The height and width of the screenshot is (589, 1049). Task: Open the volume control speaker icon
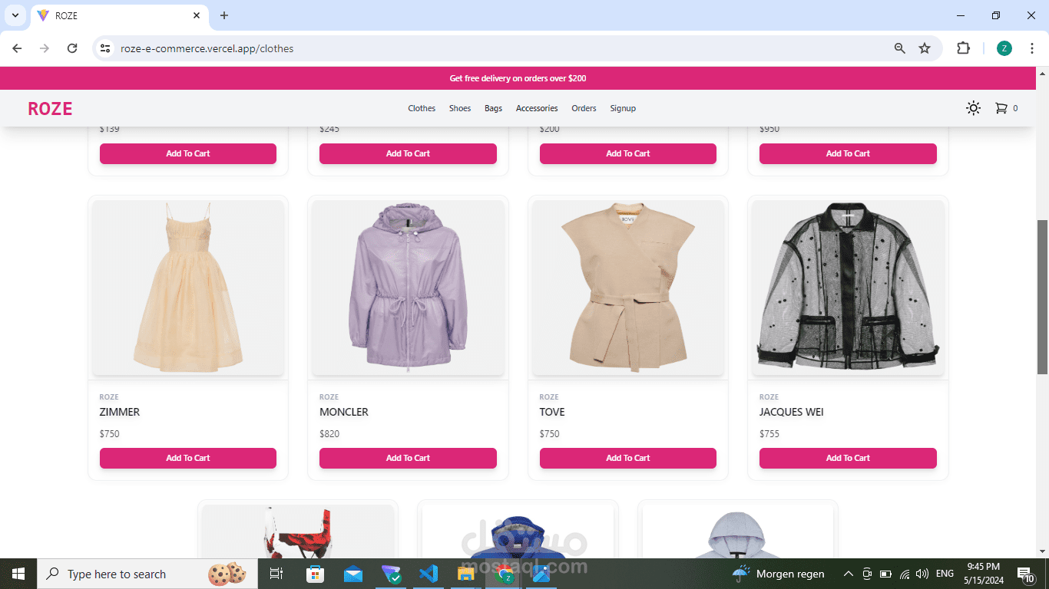point(922,574)
